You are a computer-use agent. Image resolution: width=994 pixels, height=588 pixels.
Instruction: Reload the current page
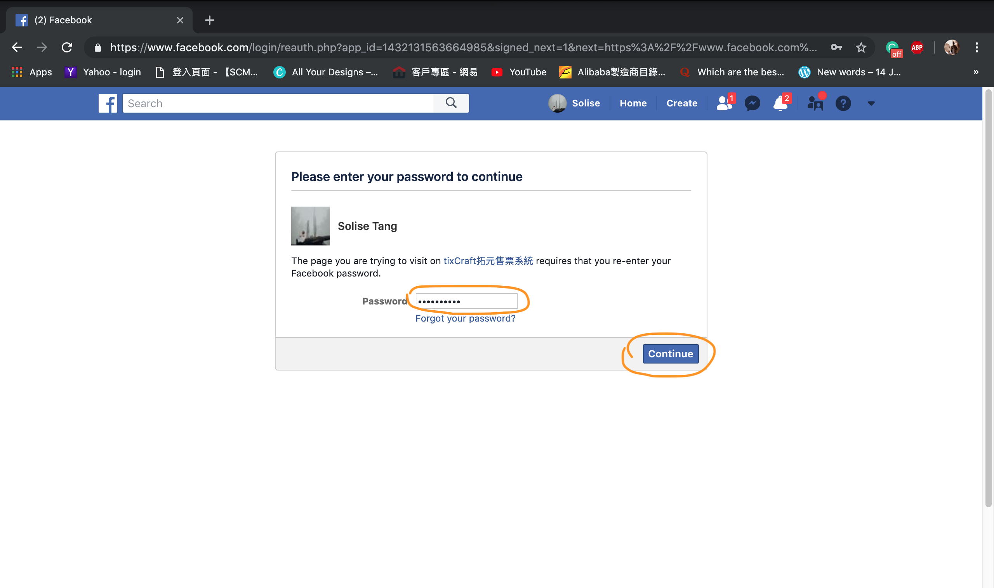[67, 47]
